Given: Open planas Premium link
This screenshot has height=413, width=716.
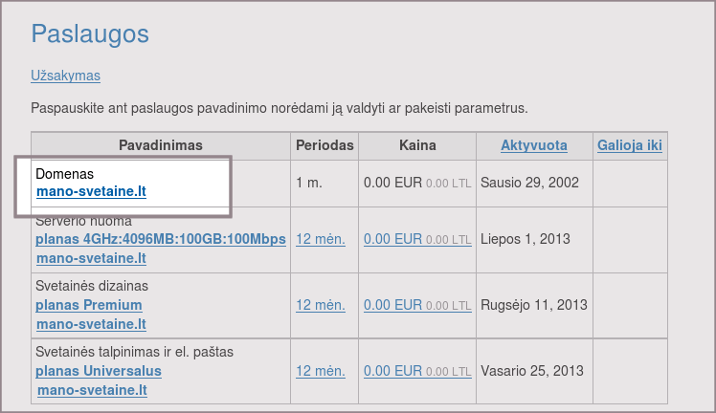Looking at the screenshot, I should [89, 305].
